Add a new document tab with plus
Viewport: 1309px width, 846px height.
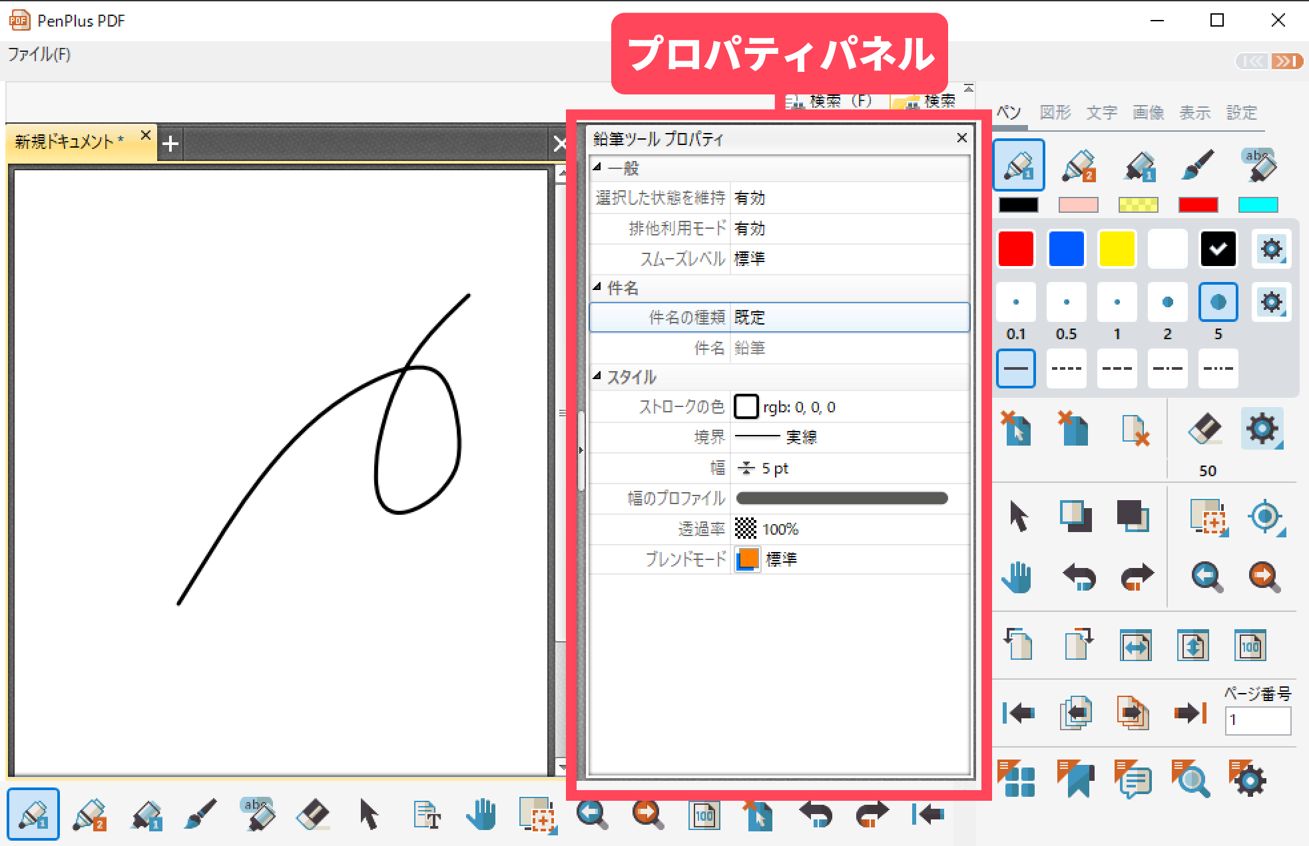(x=170, y=144)
